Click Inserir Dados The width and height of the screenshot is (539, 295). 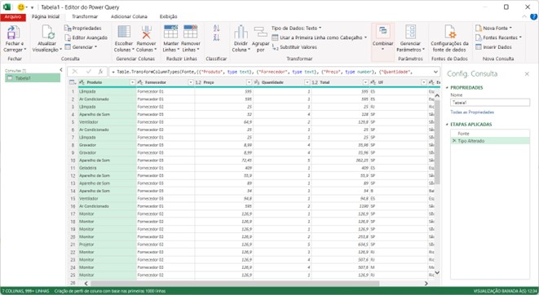(x=493, y=47)
